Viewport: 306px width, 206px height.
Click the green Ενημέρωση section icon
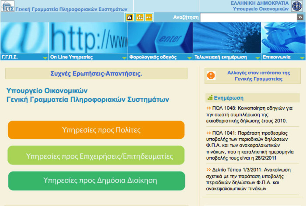210,98
